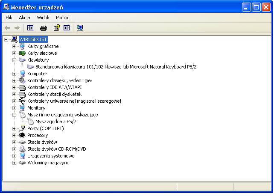Viewport: 274px width, 196px height.
Task: Click the Kontrolery IDE ATA/ATAPI icon
Action: [x=22, y=87]
